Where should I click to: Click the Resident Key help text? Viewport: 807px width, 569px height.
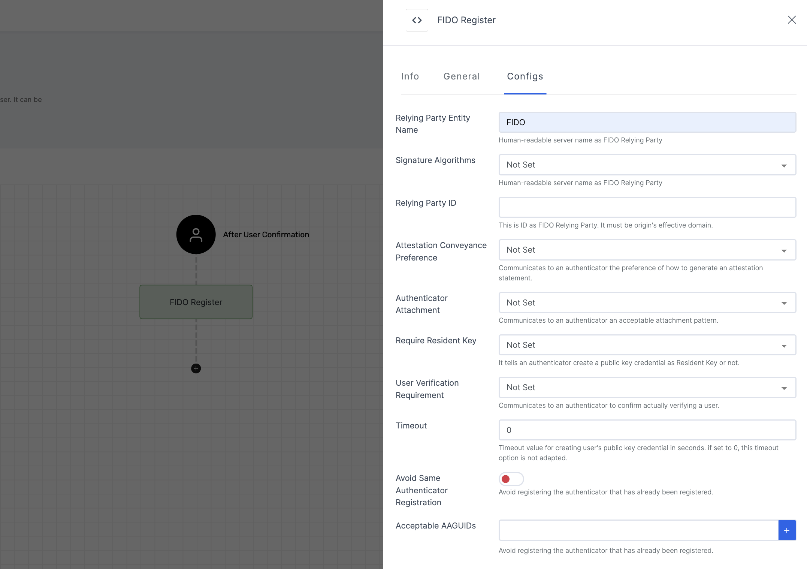(619, 363)
